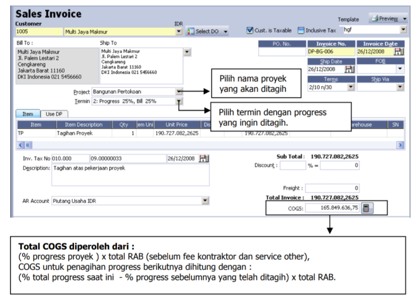Click the SN column header
Image resolution: width=414 pixels, height=301 pixels.
pyautogui.click(x=395, y=125)
